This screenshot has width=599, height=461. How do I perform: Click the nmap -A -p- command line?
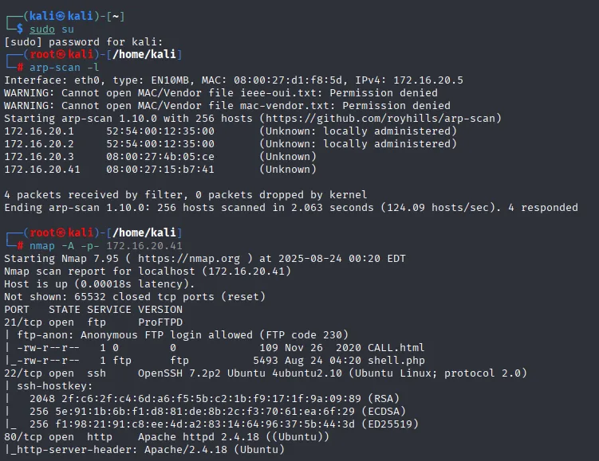tap(106, 246)
